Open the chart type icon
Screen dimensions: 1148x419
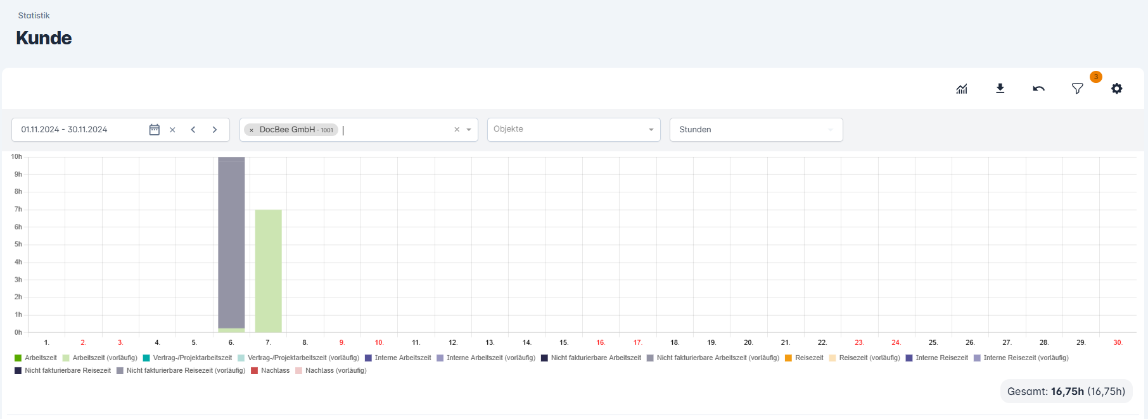click(x=962, y=89)
